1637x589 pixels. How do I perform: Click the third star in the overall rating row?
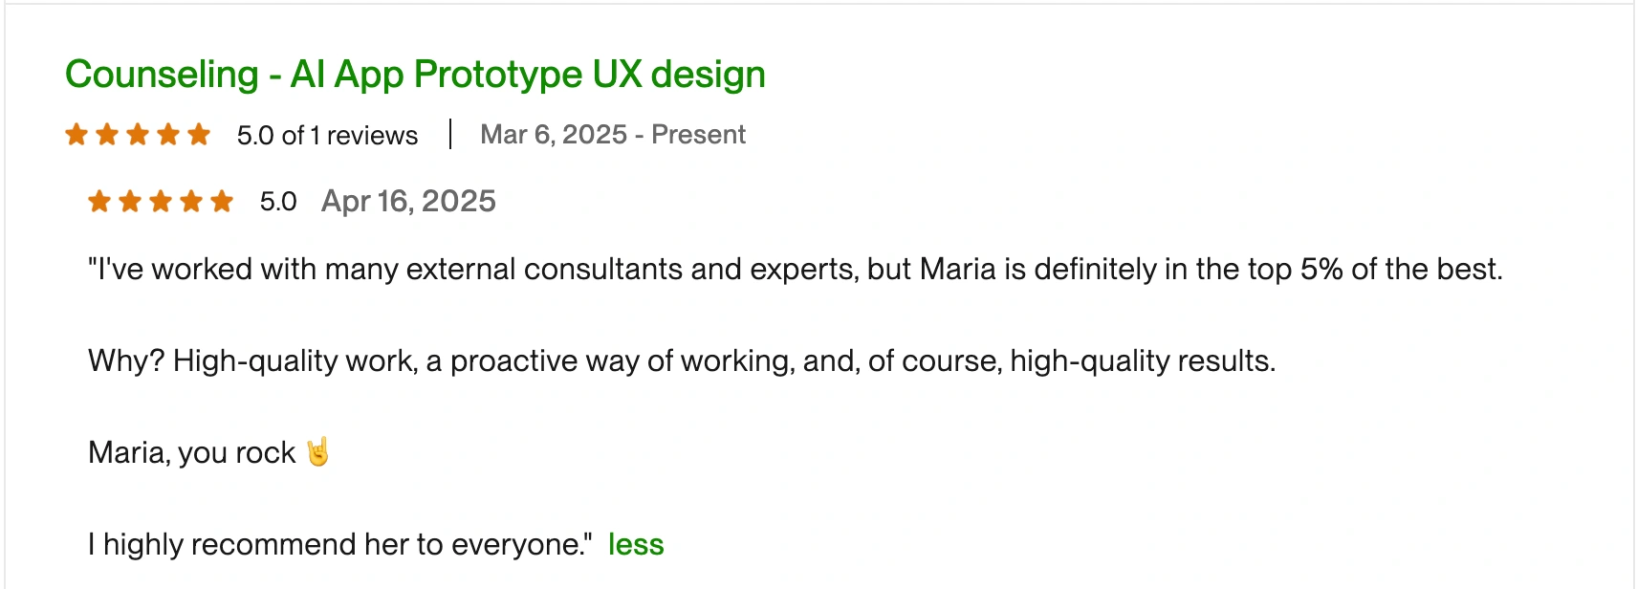point(138,135)
